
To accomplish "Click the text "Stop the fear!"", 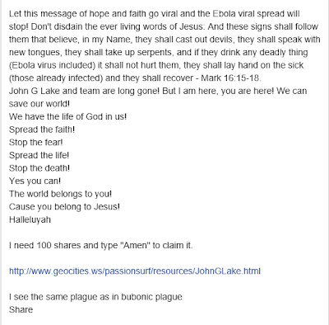I will (x=36, y=143).
